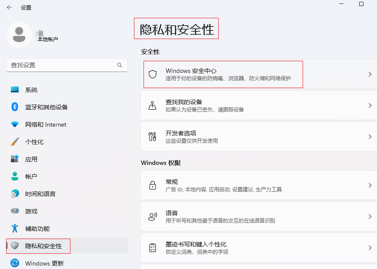Click the 隐私和安全性 shield icon in sidebar
This screenshot has width=377, height=269.
(x=15, y=246)
